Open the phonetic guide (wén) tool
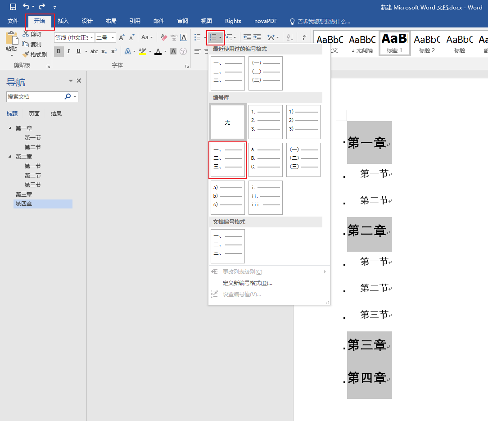This screenshot has height=421, width=488. 174,38
